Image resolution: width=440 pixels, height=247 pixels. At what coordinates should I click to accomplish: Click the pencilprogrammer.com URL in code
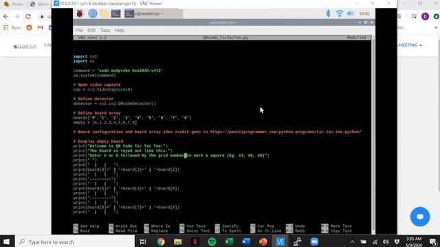pos(286,132)
